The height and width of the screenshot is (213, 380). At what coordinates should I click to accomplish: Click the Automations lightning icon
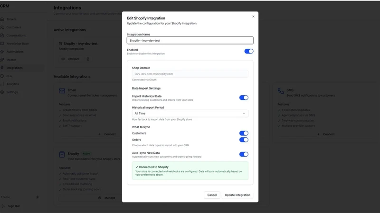point(2,52)
